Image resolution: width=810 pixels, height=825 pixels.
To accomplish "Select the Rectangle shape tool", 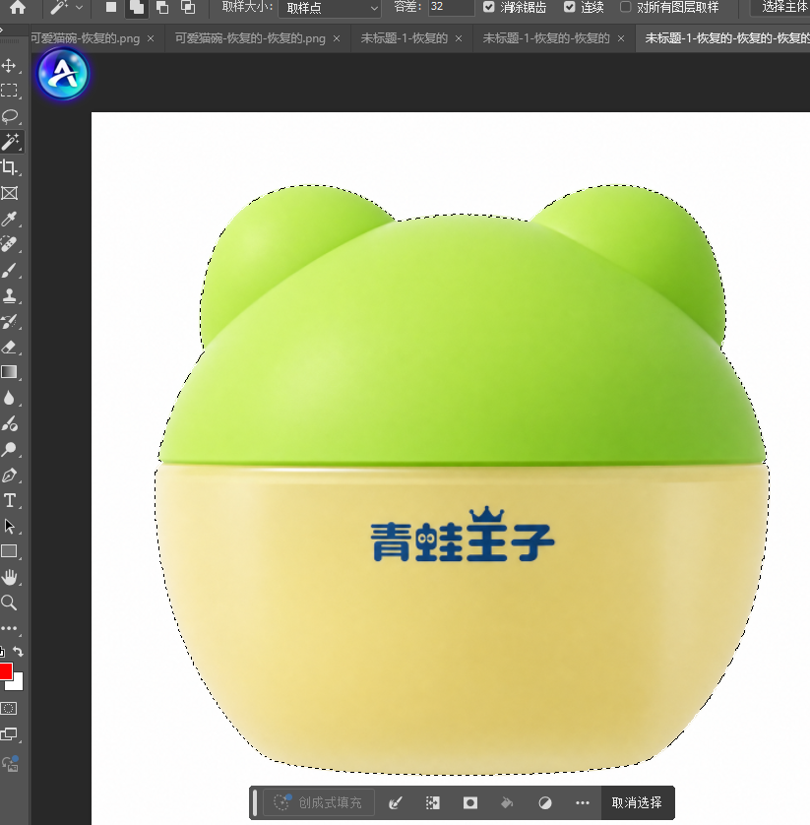I will pyautogui.click(x=9, y=551).
